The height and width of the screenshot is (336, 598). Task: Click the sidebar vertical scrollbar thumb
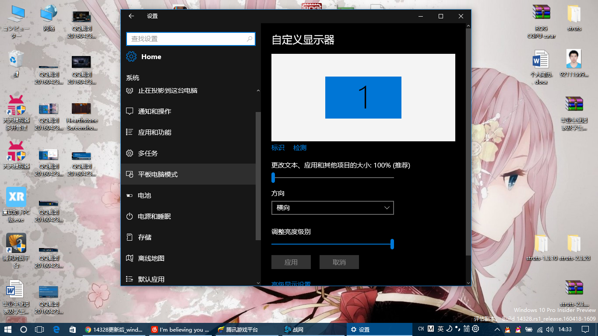click(258, 176)
